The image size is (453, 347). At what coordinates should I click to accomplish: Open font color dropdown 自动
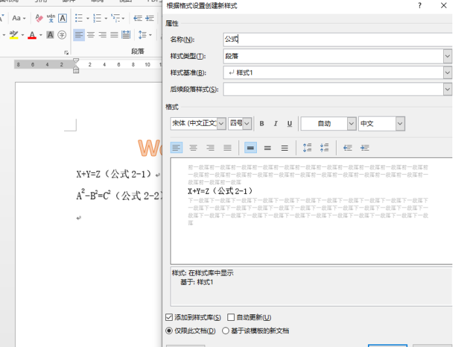tap(351, 124)
